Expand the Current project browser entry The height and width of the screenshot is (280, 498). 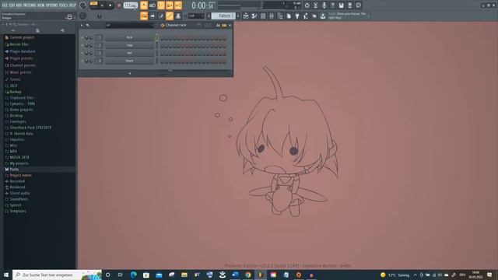coord(22,37)
